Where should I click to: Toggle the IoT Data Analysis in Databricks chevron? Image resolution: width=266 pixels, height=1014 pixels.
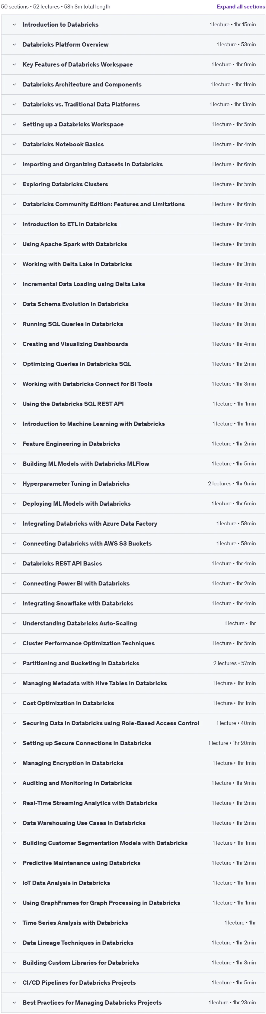point(14,882)
